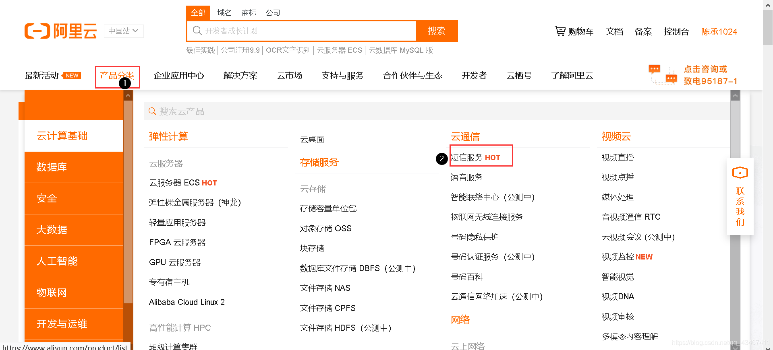Open the 陈承1024 account link
The image size is (773, 350).
[719, 31]
